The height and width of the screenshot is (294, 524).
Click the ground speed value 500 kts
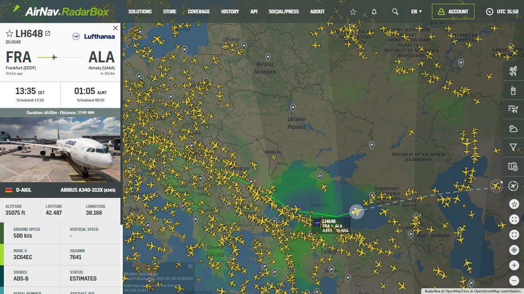tap(23, 236)
